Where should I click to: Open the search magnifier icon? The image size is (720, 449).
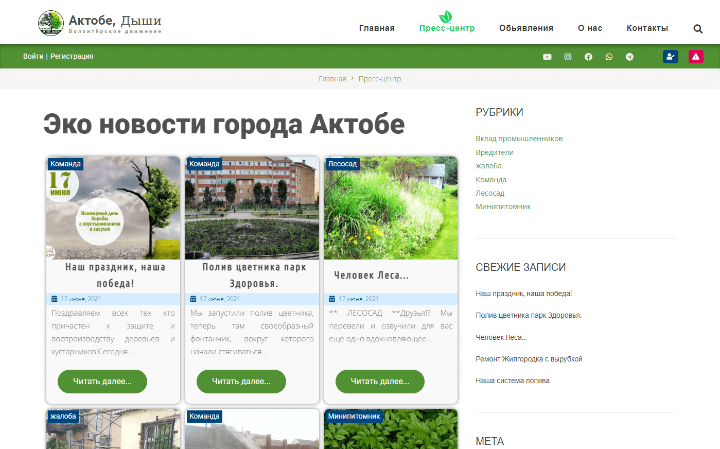point(698,29)
